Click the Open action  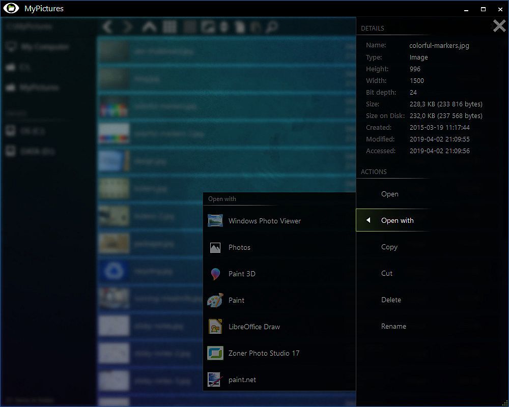click(389, 194)
